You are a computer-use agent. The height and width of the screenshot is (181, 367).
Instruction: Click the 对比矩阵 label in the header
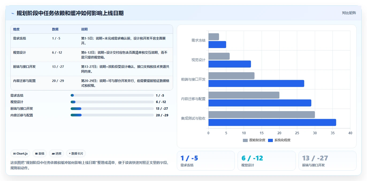(349, 13)
